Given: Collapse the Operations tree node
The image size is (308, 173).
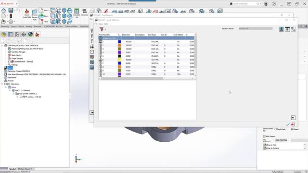Looking at the screenshot, I should (x=2, y=84).
